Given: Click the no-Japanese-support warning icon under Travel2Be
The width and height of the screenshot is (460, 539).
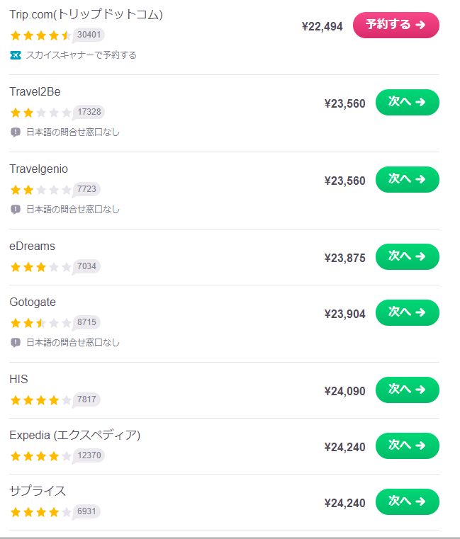Looking at the screenshot, I should tap(16, 132).
